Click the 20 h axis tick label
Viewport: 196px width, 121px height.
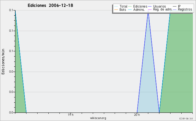click(137, 115)
